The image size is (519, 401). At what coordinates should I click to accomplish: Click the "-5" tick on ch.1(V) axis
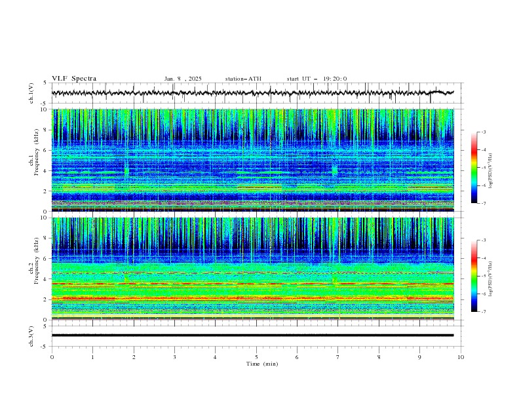click(44, 104)
